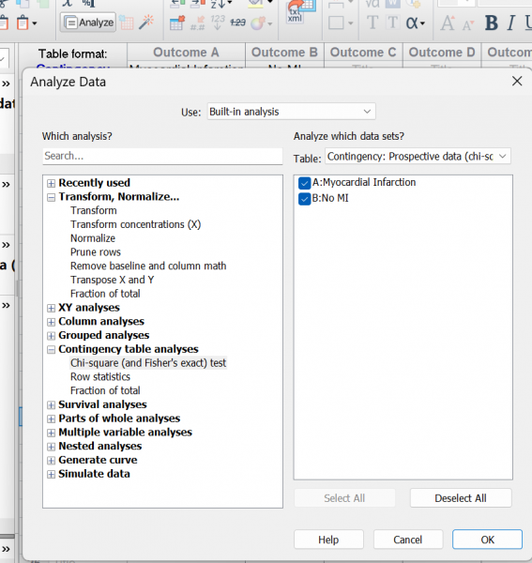532x563 pixels.
Task: Uncheck the B:No MI data set
Action: [304, 199]
